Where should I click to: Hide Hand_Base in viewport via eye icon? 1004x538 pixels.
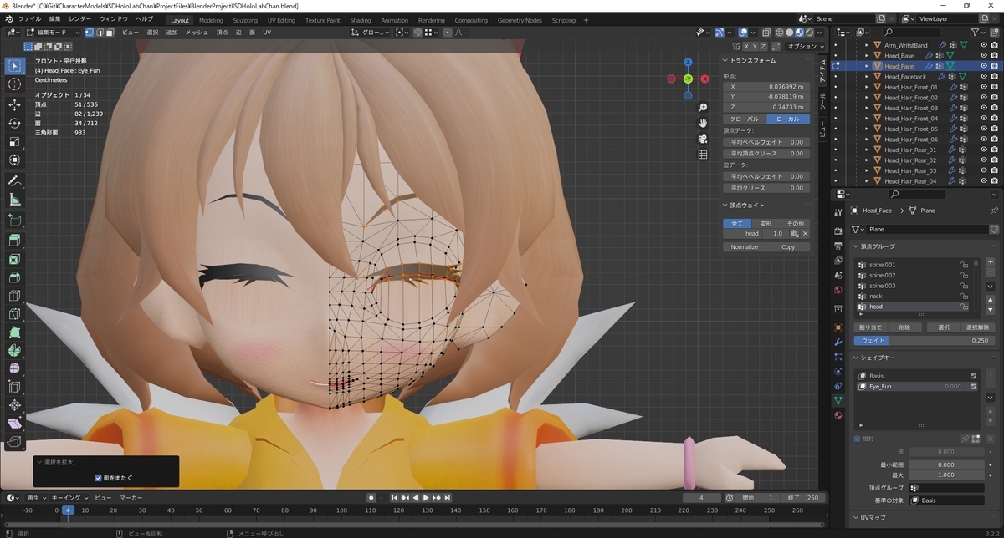click(984, 55)
